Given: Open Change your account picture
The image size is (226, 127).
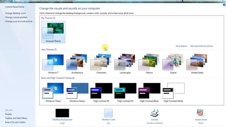Looking at the screenshot, I should (x=19, y=21).
